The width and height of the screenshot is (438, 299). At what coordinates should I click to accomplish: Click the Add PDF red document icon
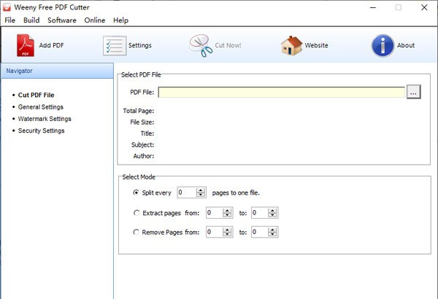click(x=26, y=45)
